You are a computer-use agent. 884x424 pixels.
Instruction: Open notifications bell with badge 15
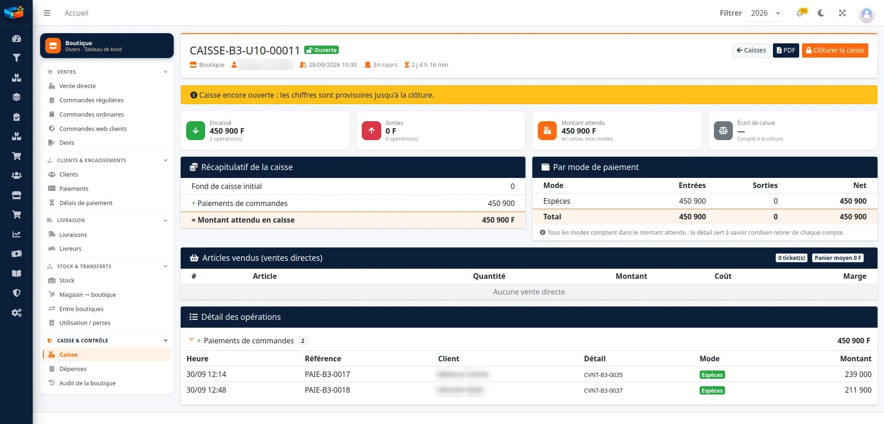click(801, 13)
